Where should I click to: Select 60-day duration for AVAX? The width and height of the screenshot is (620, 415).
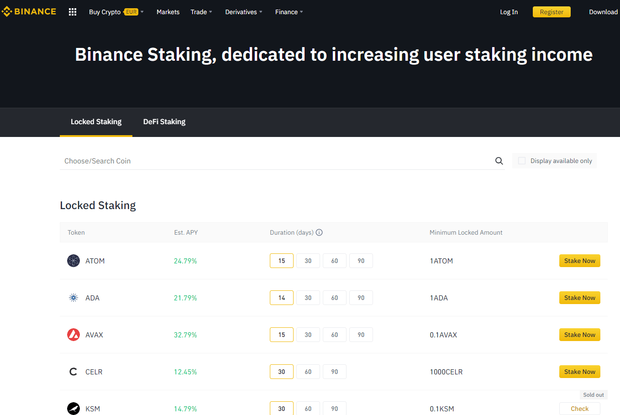pyautogui.click(x=335, y=335)
